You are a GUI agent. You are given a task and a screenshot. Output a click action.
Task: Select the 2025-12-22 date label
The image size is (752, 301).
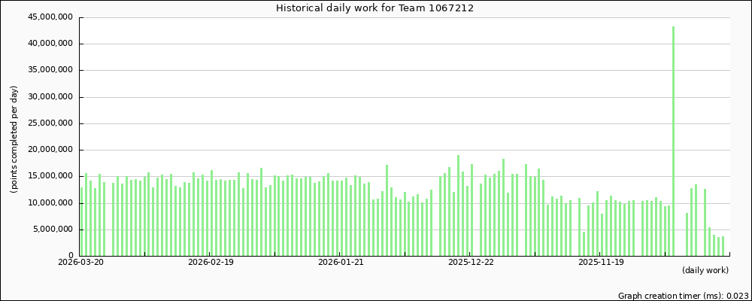click(471, 263)
